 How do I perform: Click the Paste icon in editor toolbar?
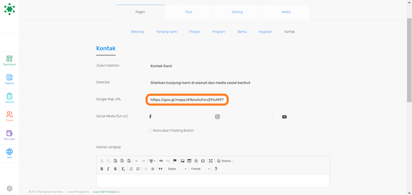115,161
